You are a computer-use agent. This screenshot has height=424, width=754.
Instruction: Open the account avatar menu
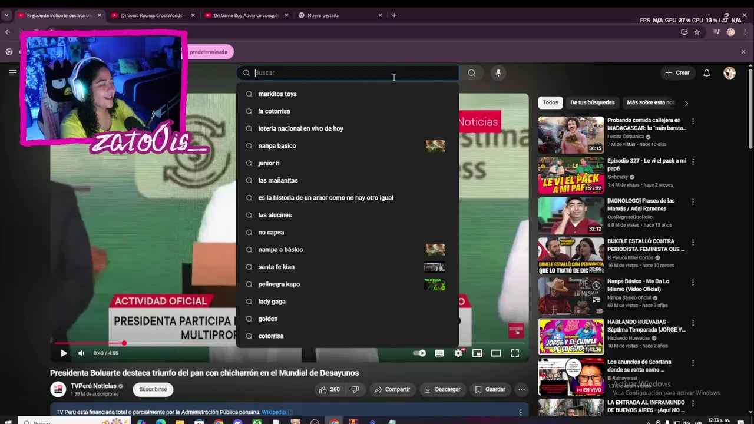[730, 72]
